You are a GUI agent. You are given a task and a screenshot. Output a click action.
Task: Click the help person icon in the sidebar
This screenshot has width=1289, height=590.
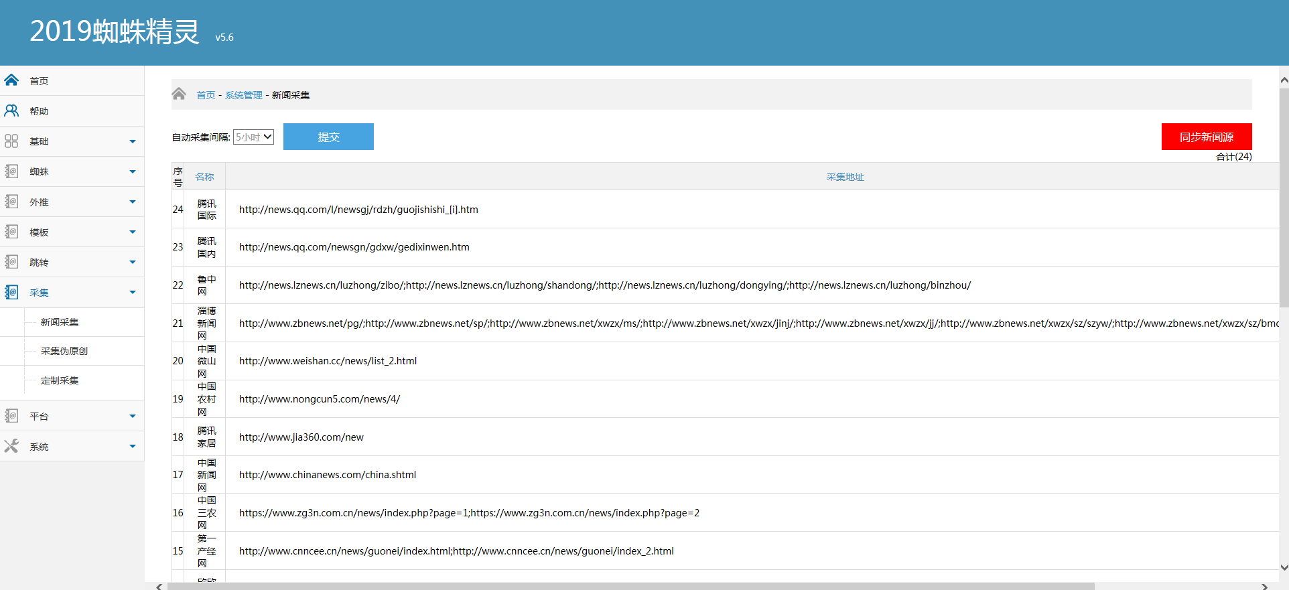coord(11,110)
